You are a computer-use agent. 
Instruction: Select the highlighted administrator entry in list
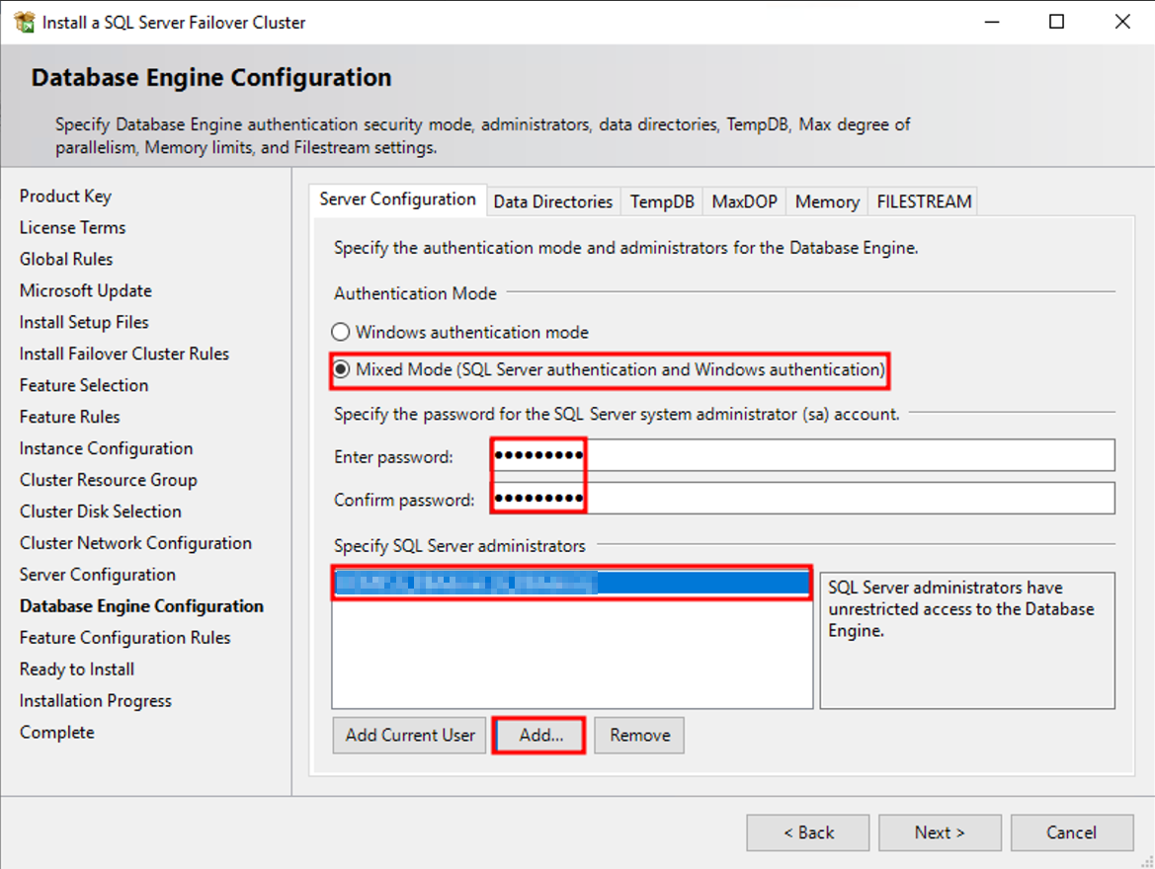click(572, 584)
